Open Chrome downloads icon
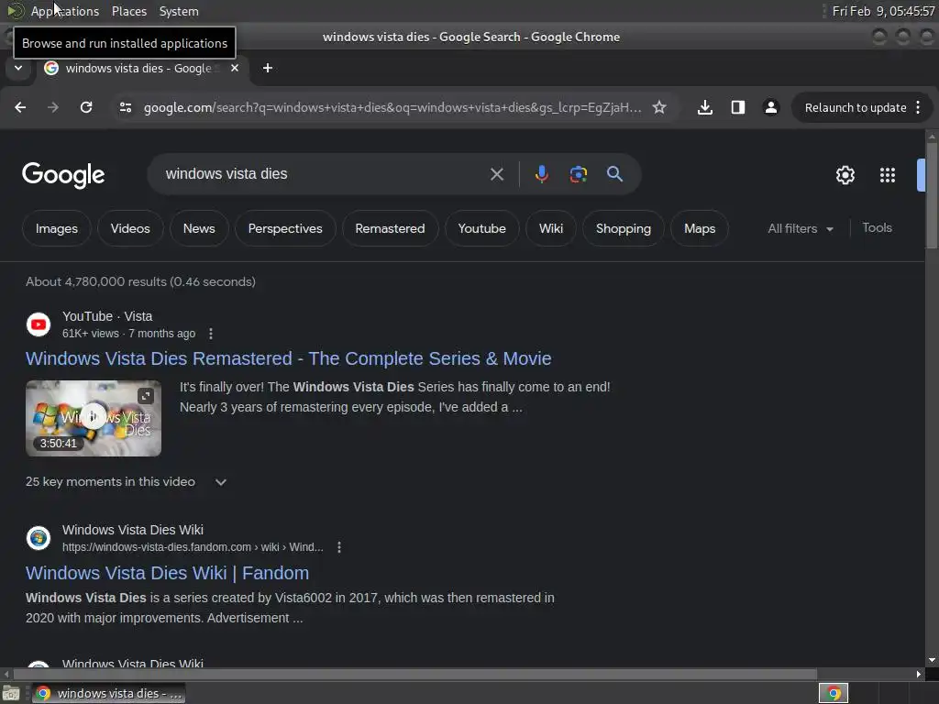 (x=705, y=107)
